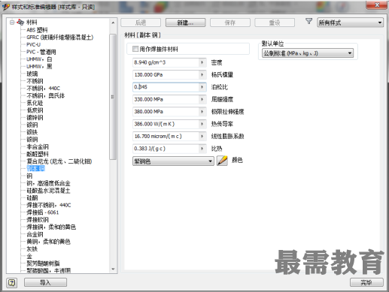This screenshot has height=292, width=389.
Task: Select 酚醛塑料 material
Action: point(38,154)
